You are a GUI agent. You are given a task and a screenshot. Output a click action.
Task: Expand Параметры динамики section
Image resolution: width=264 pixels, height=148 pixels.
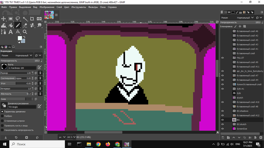click(x=2, y=111)
